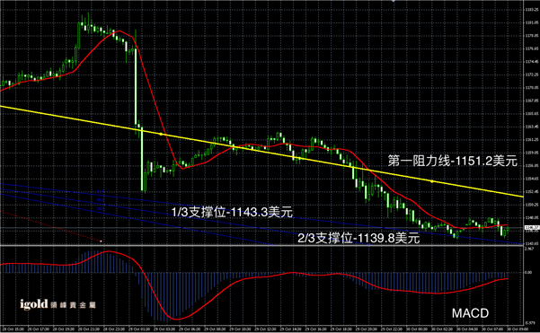Click the 2/3支撑位-1139.8美元 label
This screenshot has width=540, height=333.
coord(359,238)
